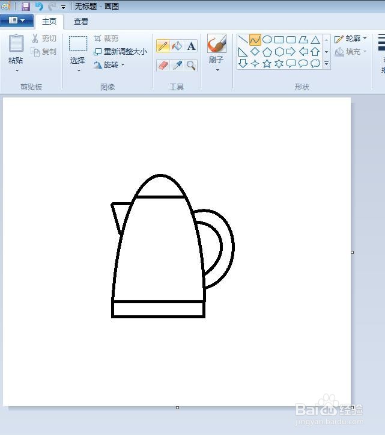Image resolution: width=385 pixels, height=435 pixels.
Task: Select the dashed rectangle 选择 tool
Action: 78,43
